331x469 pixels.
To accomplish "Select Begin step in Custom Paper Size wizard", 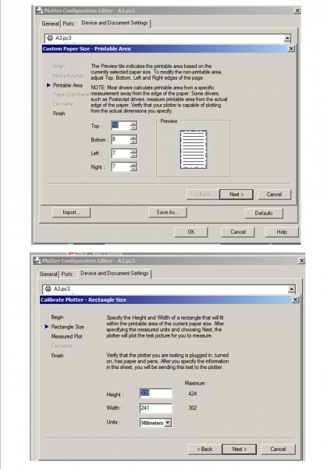I will [x=59, y=66].
